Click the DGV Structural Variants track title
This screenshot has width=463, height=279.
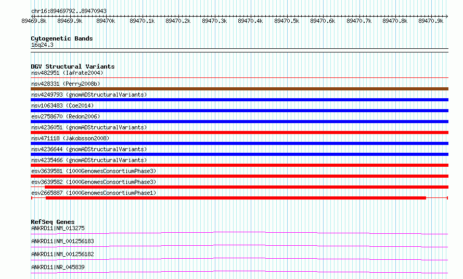coord(73,67)
